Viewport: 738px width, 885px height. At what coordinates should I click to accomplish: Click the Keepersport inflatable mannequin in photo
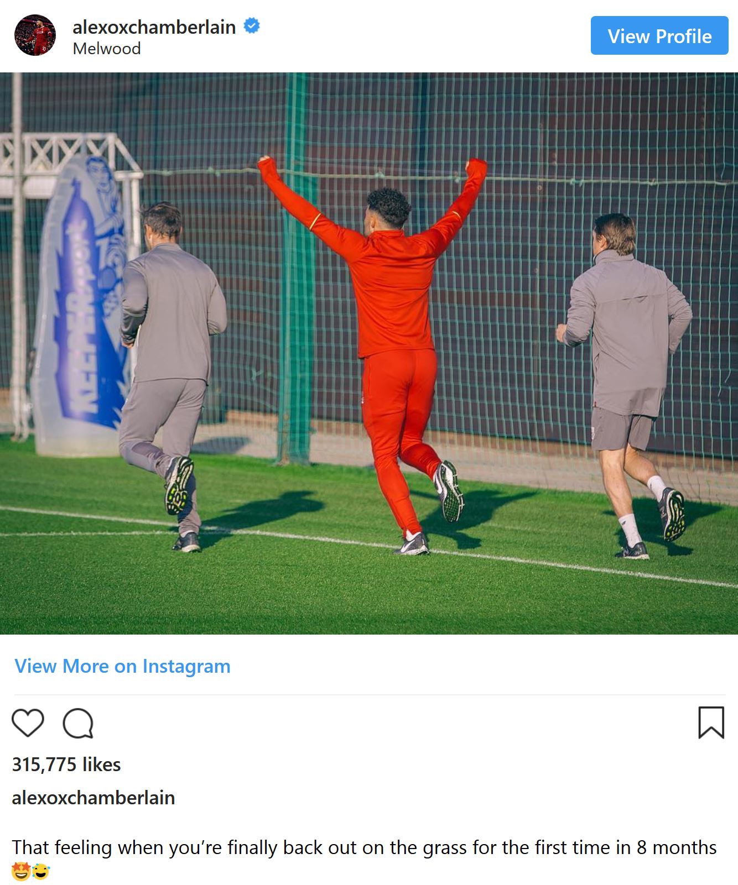[79, 304]
